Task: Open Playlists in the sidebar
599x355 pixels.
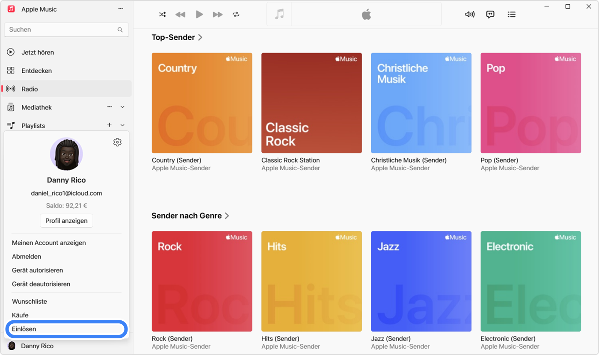Action: 33,126
